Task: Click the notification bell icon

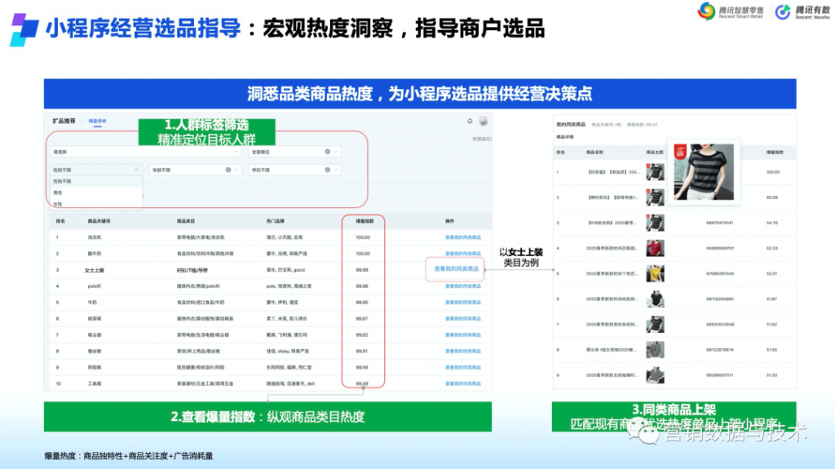Action: click(x=470, y=122)
